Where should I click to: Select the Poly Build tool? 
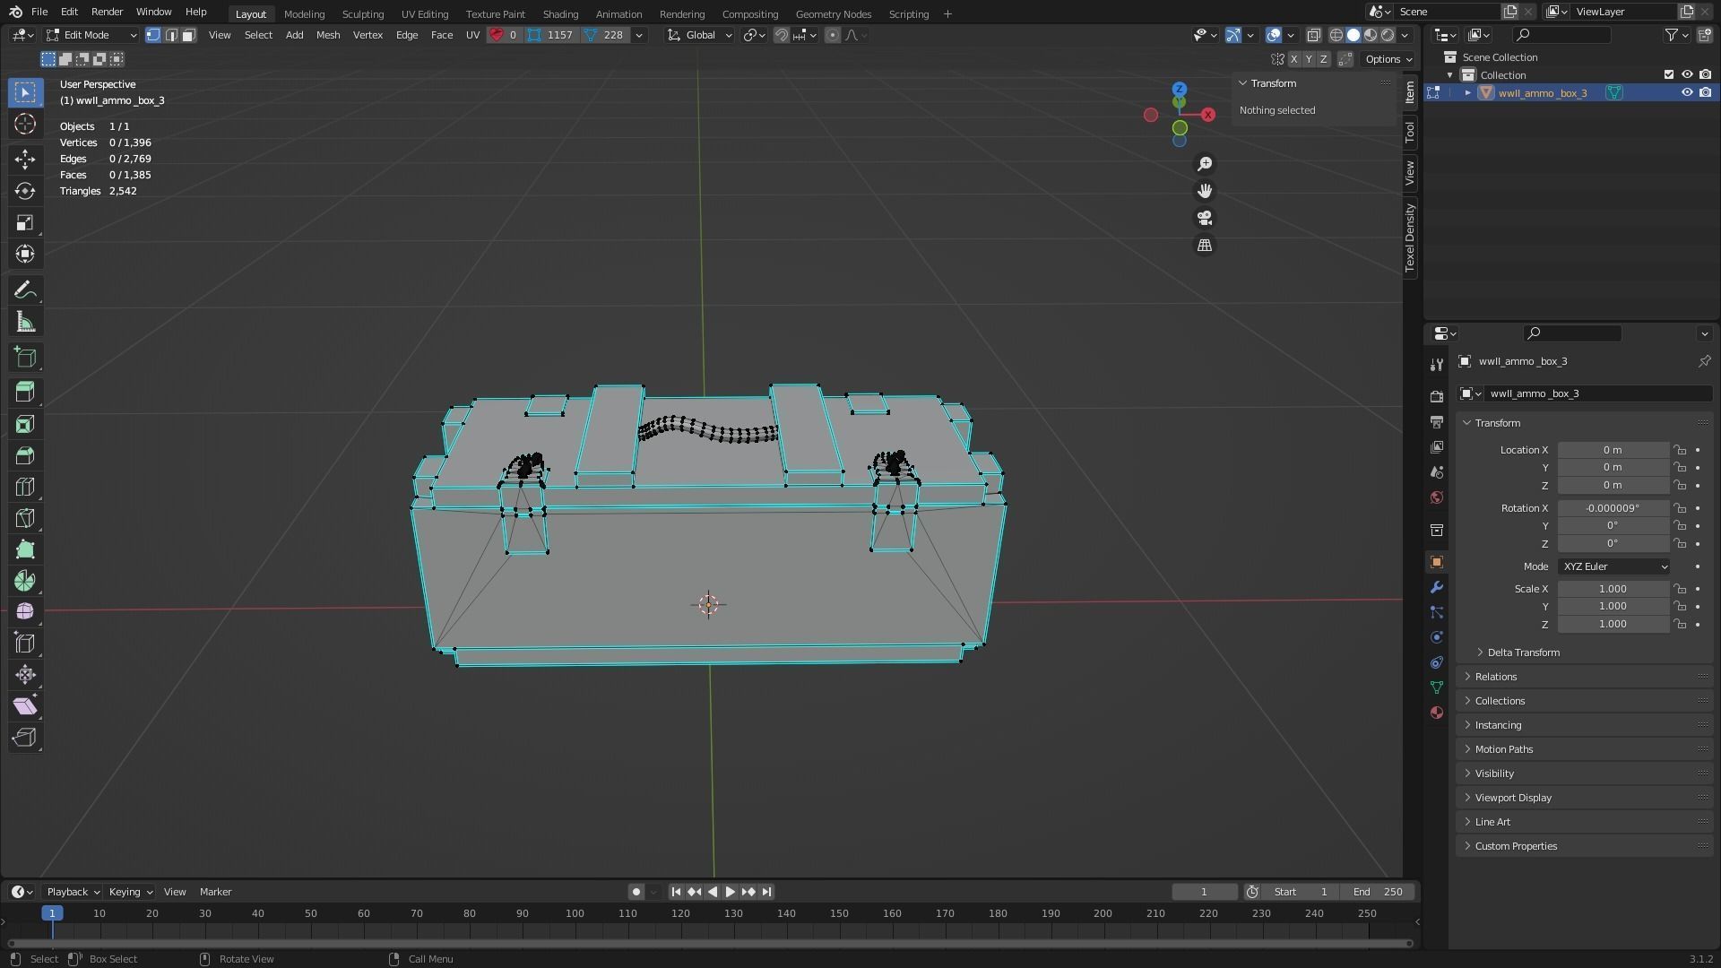click(25, 549)
